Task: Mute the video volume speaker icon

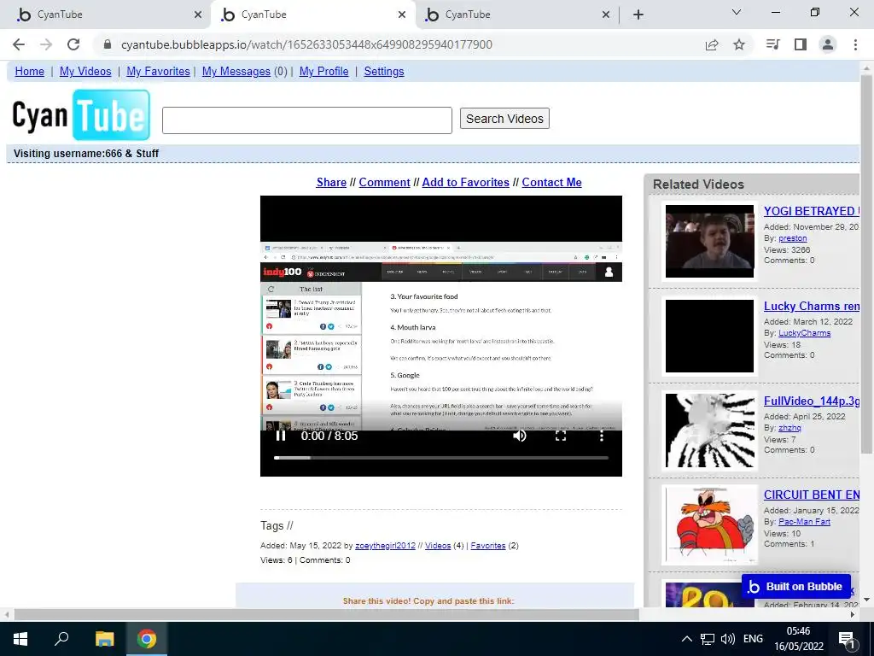Action: click(x=520, y=436)
